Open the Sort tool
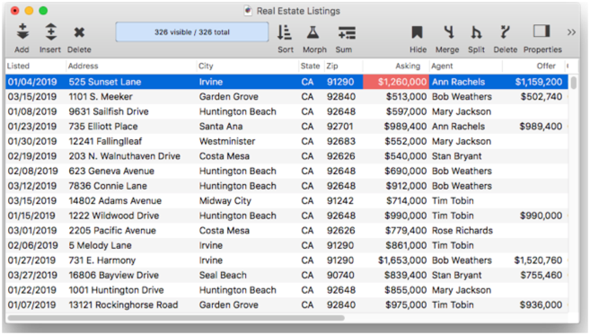The width and height of the screenshot is (590, 335). pyautogui.click(x=285, y=32)
